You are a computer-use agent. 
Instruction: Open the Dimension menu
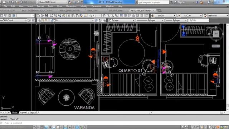point(71,6)
